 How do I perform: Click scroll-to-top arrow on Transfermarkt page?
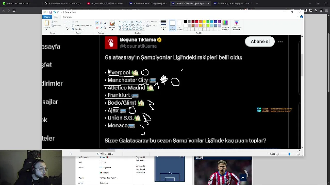243,178
